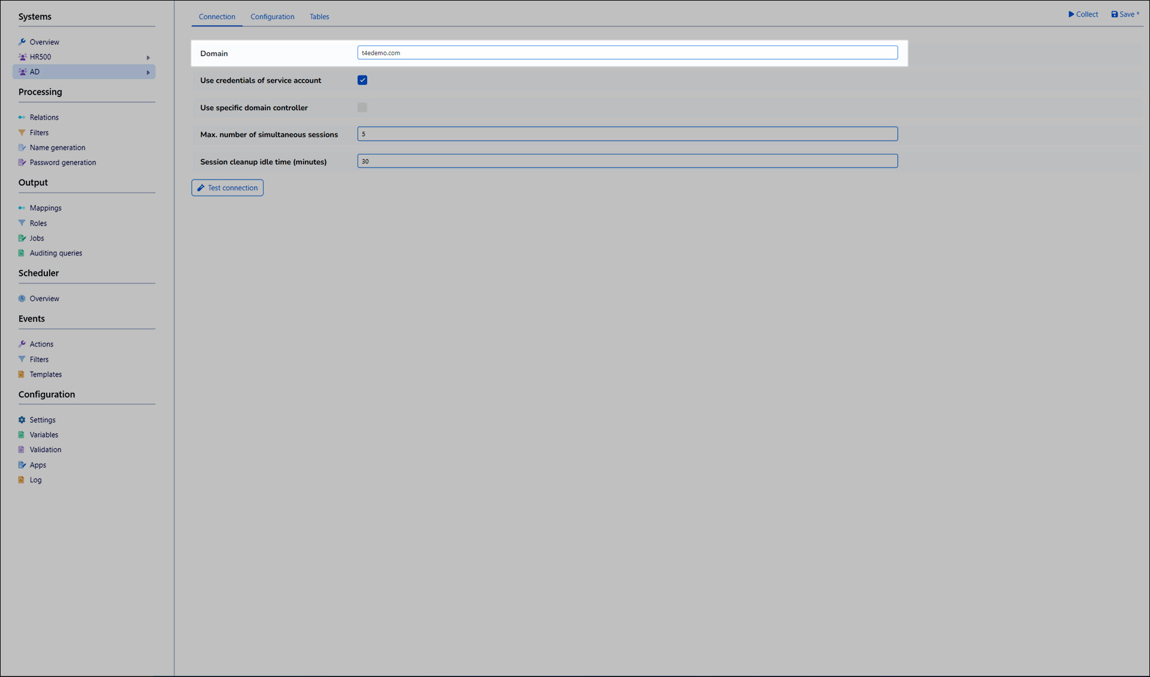Click the Log file icon
Viewport: 1150px width, 677px height.
pyautogui.click(x=22, y=479)
